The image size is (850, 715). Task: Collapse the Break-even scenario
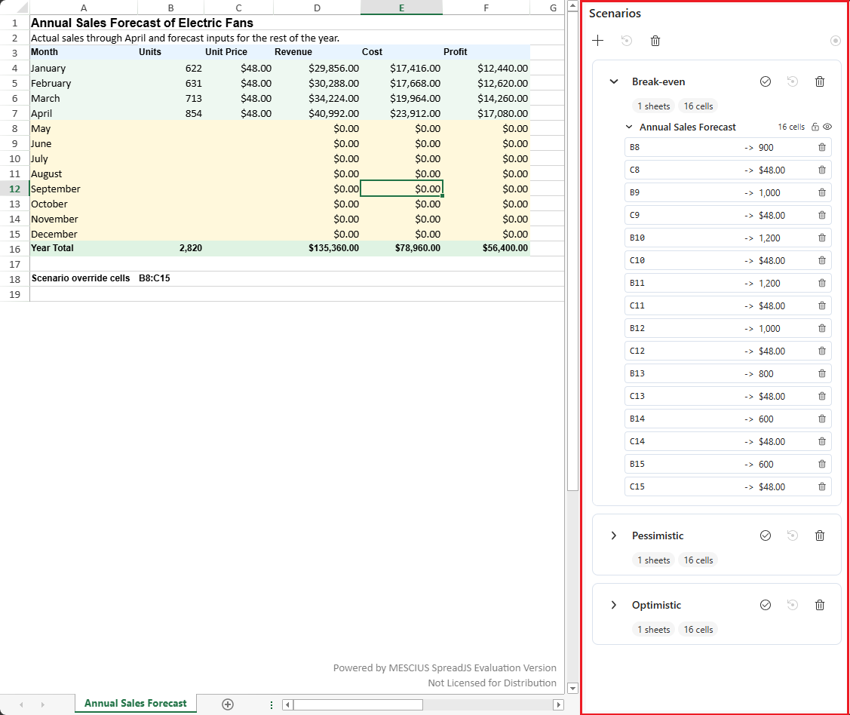tap(614, 81)
